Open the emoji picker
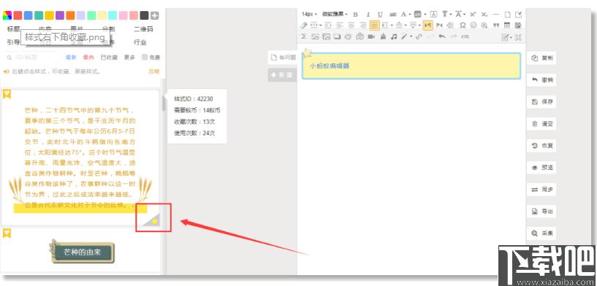 coord(474,26)
